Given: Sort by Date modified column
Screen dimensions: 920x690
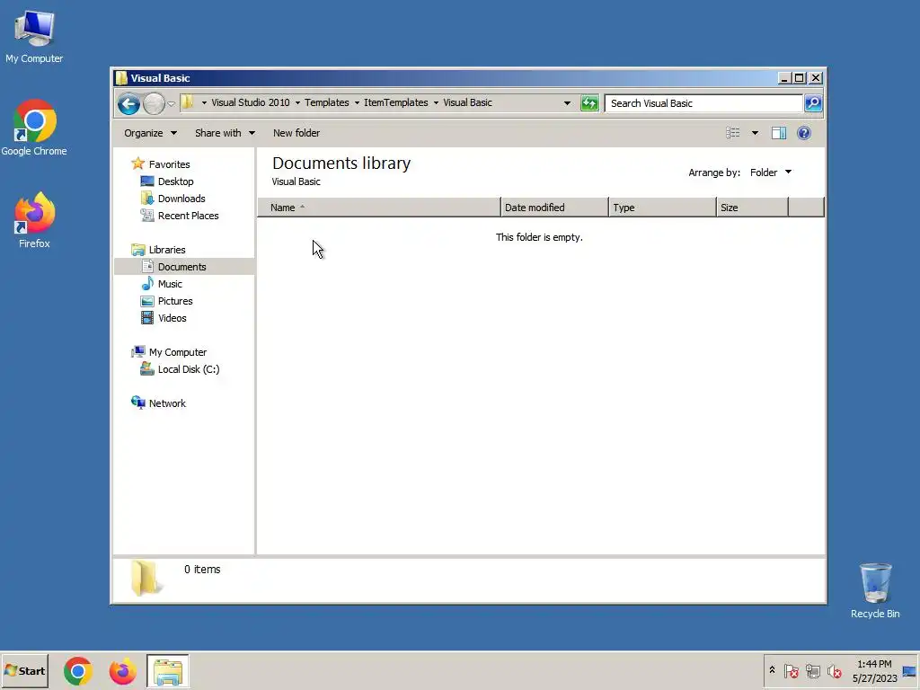Looking at the screenshot, I should [554, 208].
